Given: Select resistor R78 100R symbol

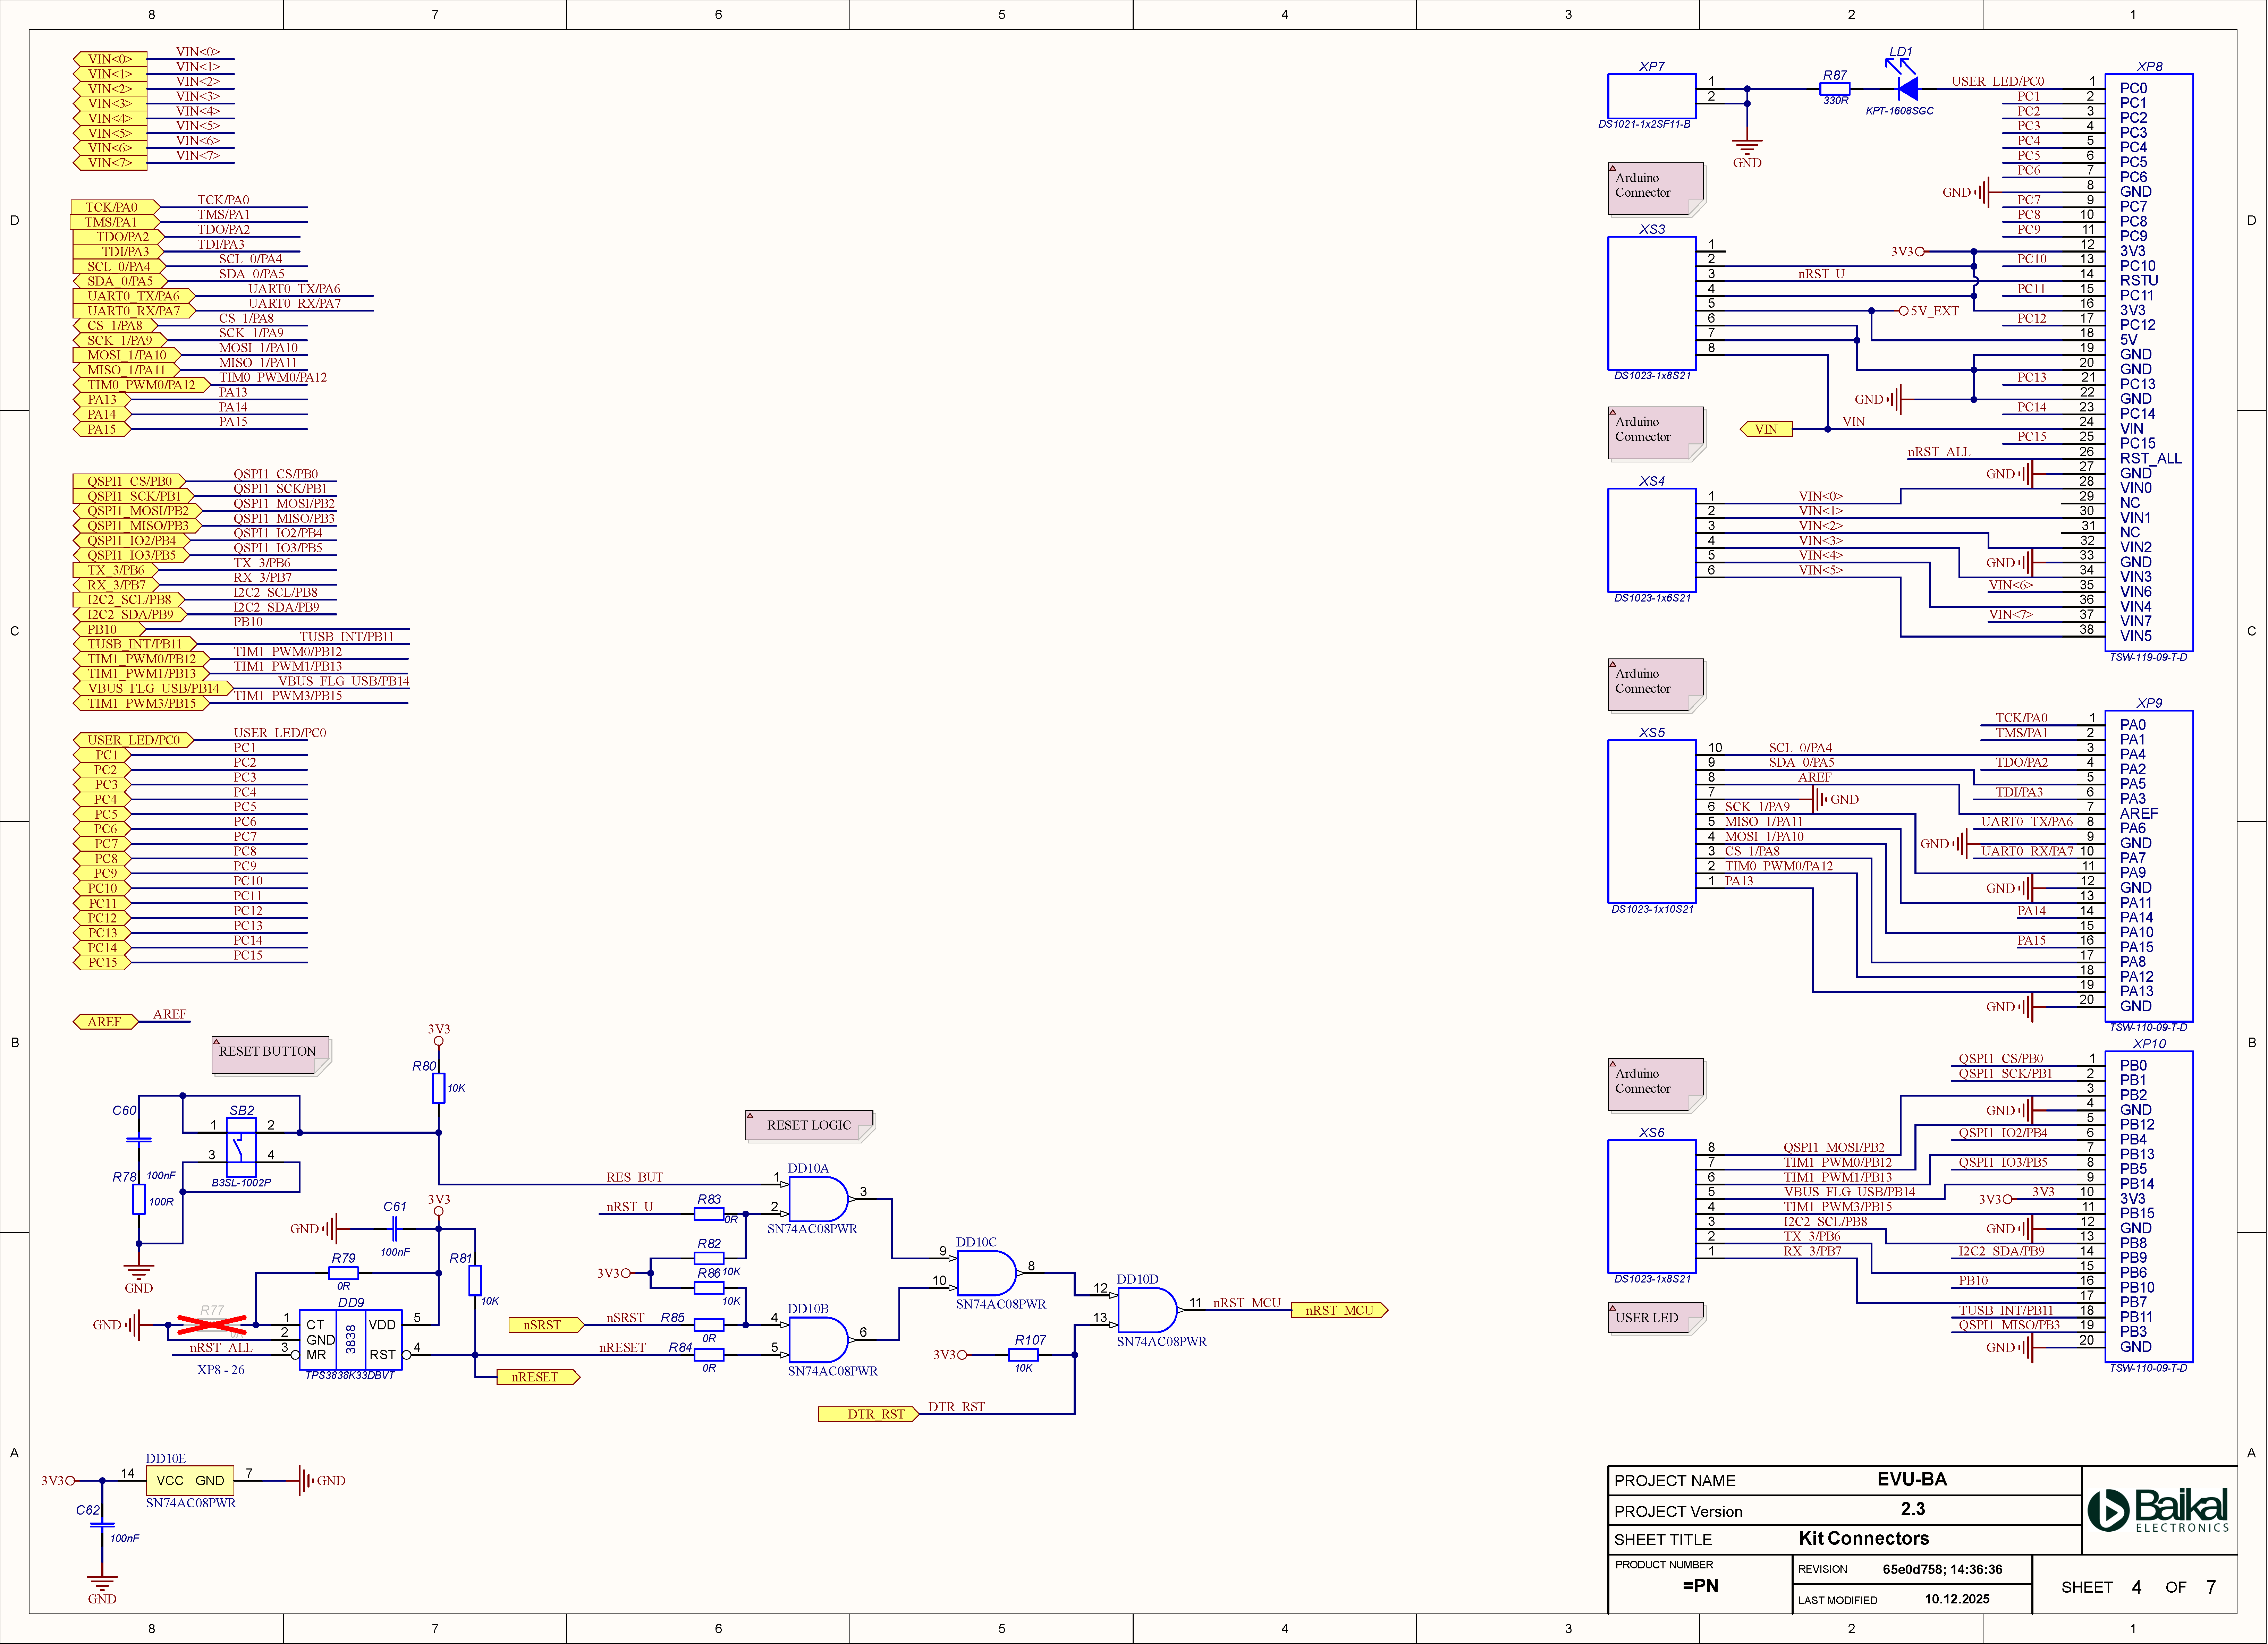Looking at the screenshot, I should 139,1199.
